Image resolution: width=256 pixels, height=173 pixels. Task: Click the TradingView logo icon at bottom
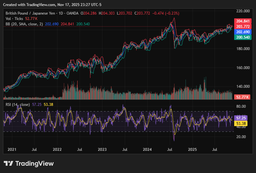click(x=9, y=163)
